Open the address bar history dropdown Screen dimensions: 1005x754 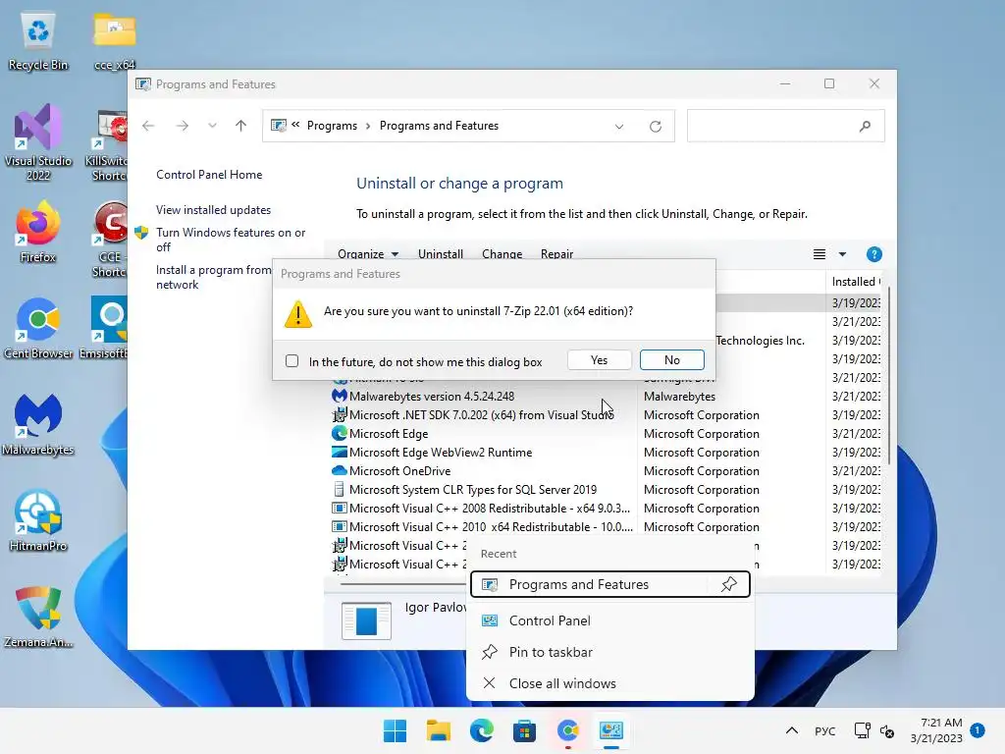[619, 127]
